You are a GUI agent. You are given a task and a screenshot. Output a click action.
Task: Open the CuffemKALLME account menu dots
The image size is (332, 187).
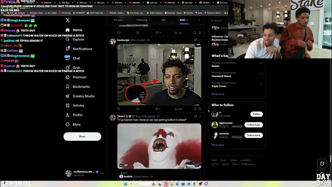(102, 173)
